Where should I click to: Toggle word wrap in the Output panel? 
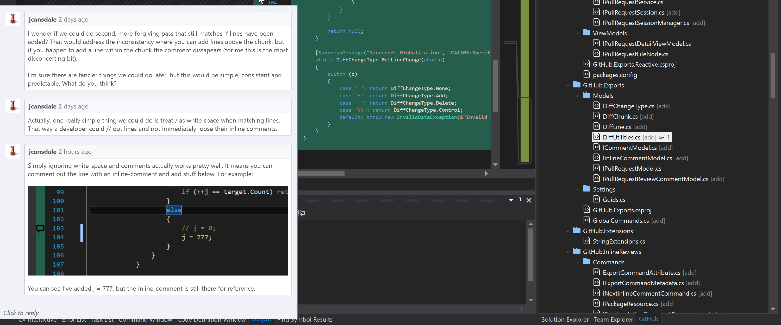301,213
